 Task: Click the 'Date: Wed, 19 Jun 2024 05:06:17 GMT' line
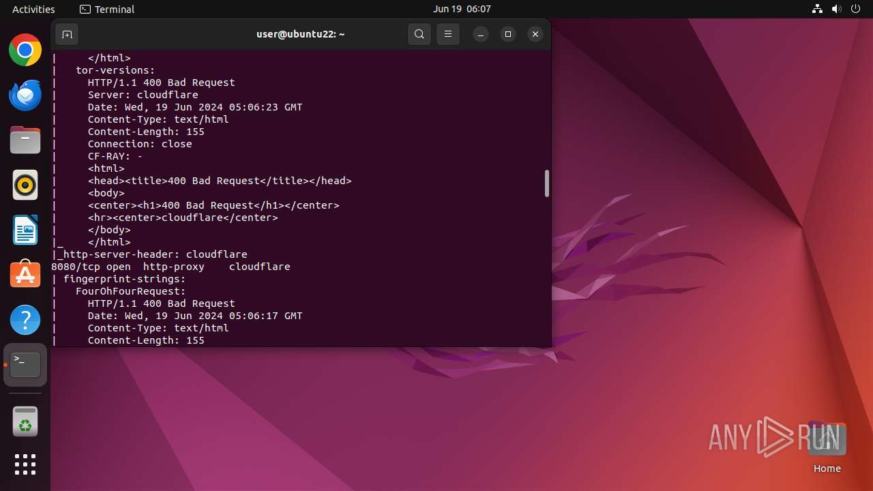click(195, 316)
